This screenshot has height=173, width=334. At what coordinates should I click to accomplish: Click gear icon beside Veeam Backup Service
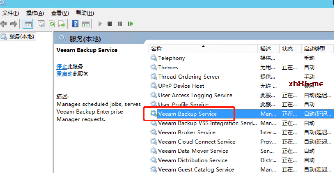[x=153, y=114]
